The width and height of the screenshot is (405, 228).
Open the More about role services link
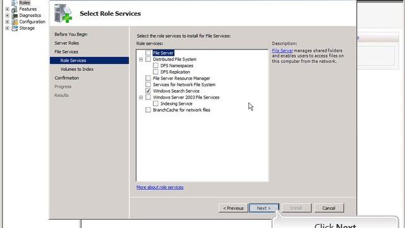tap(160, 187)
